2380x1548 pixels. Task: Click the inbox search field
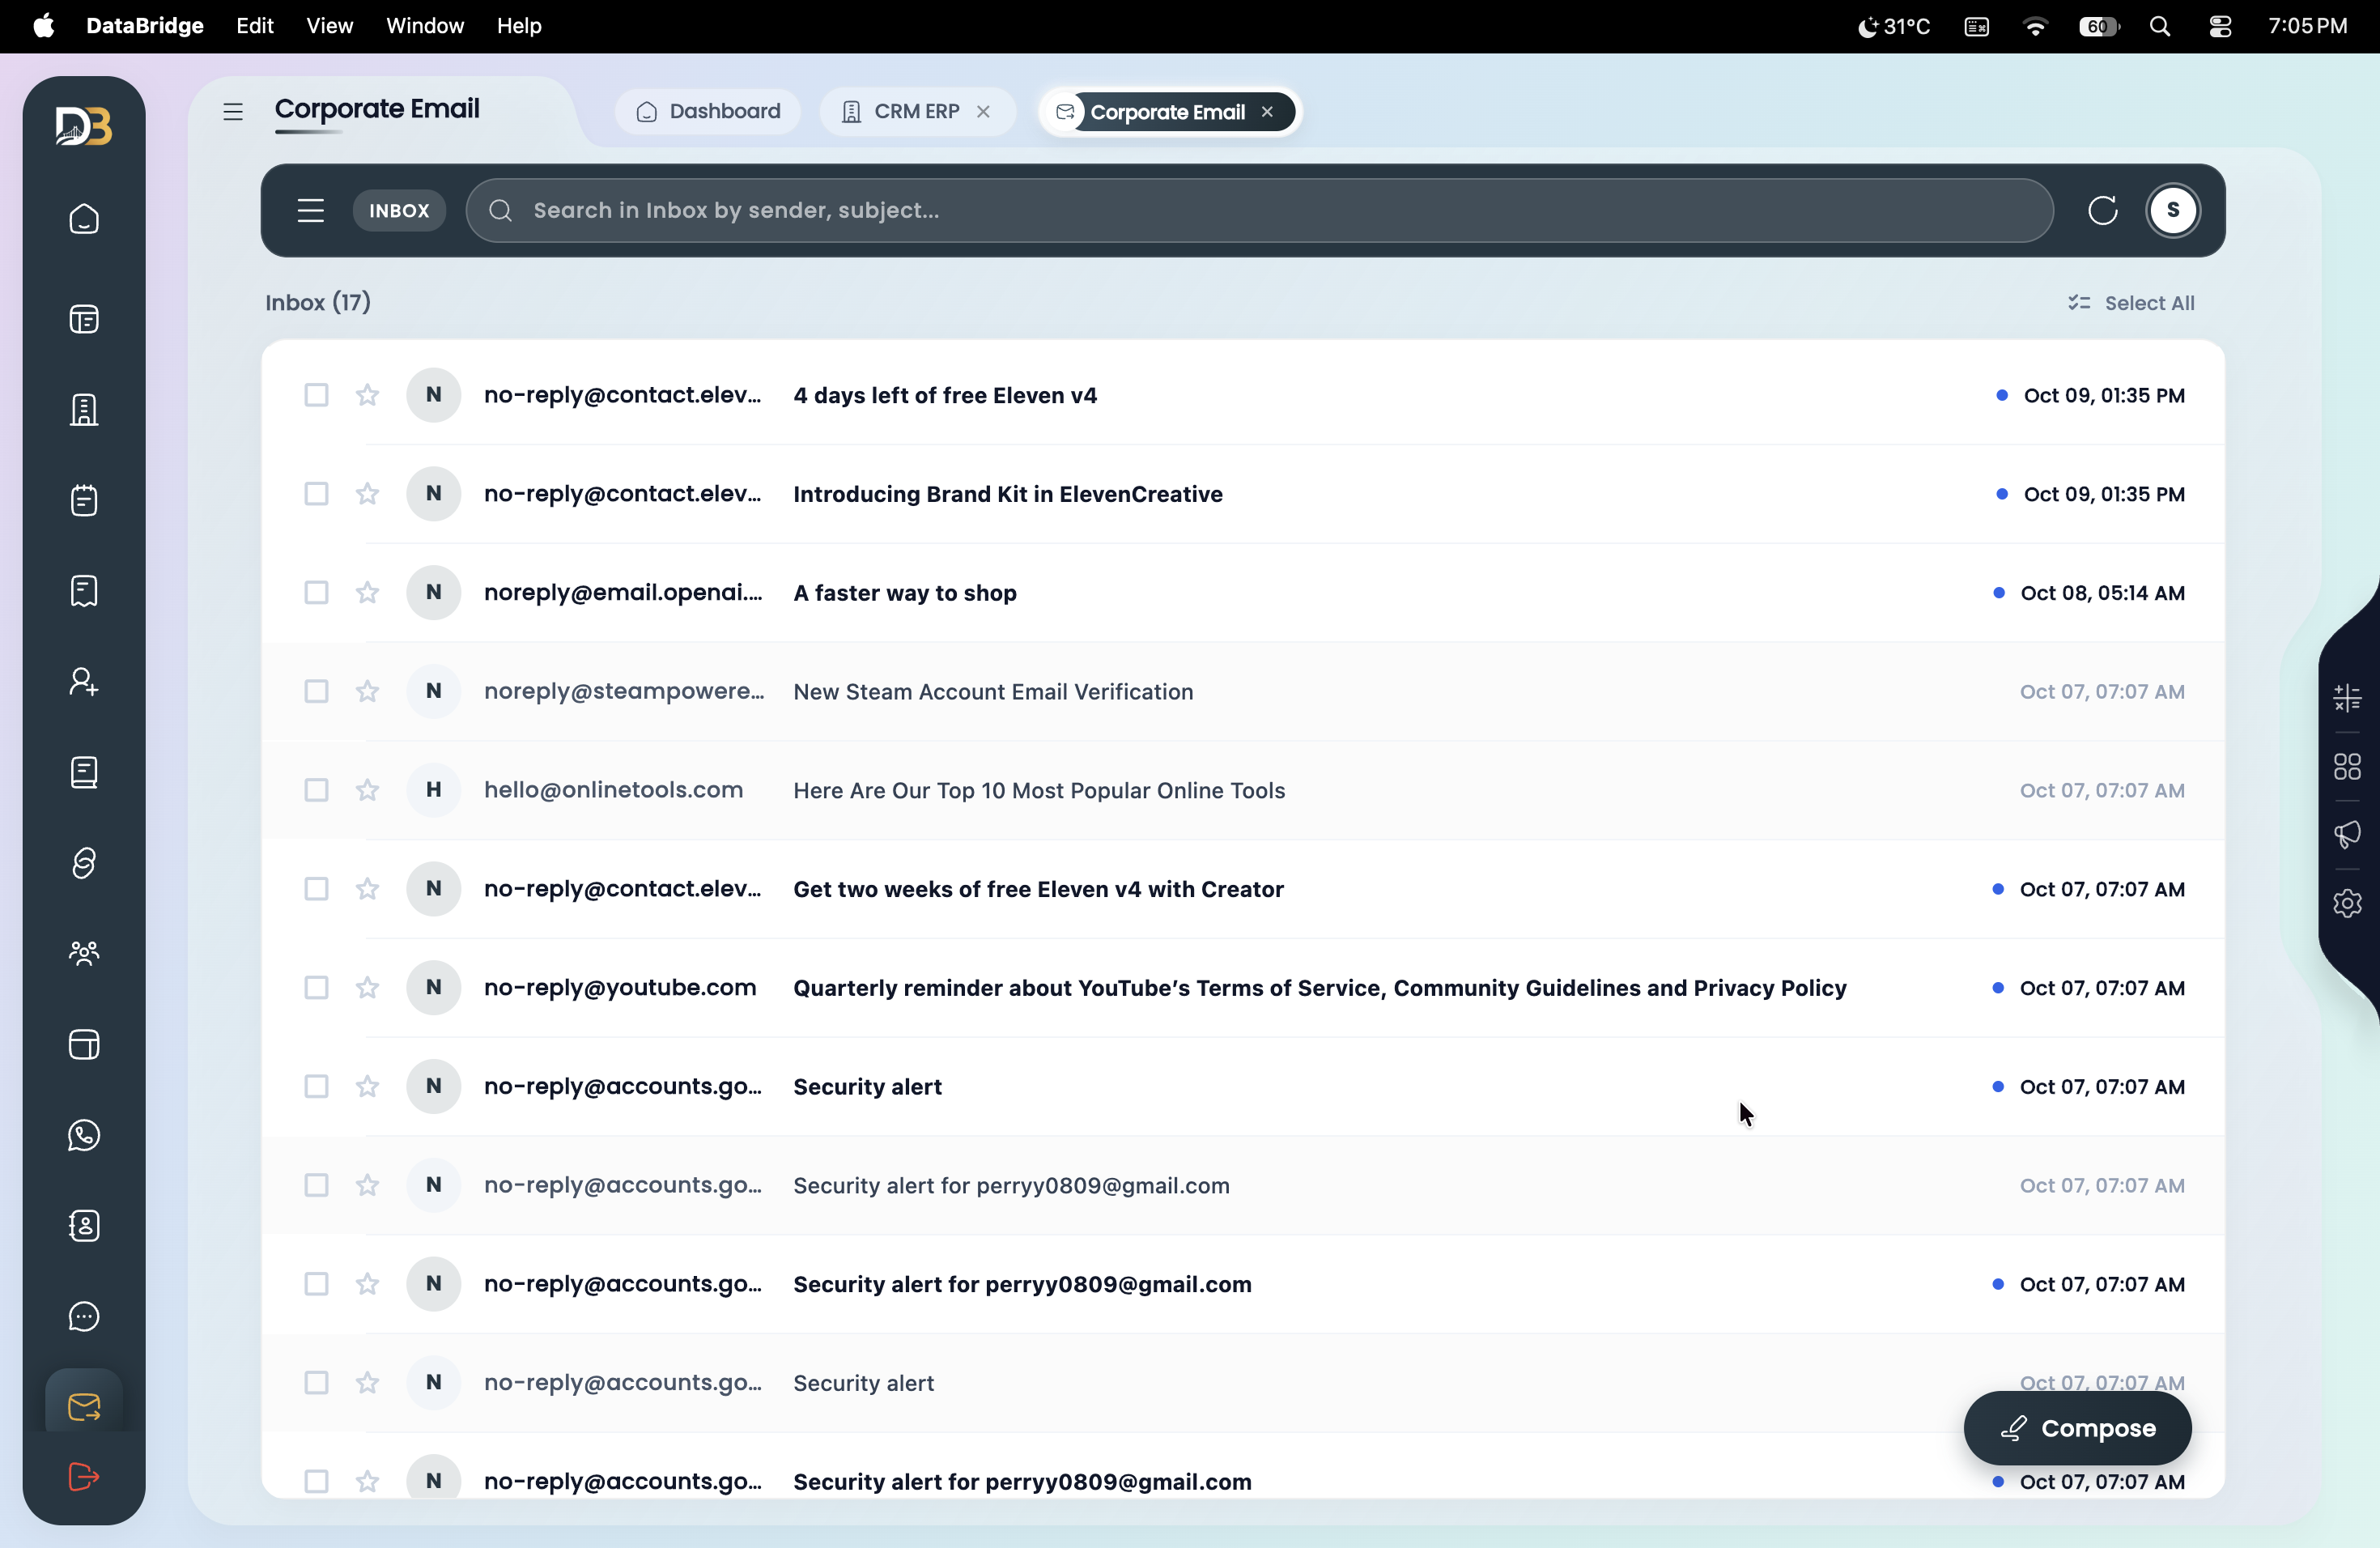pos(1259,210)
